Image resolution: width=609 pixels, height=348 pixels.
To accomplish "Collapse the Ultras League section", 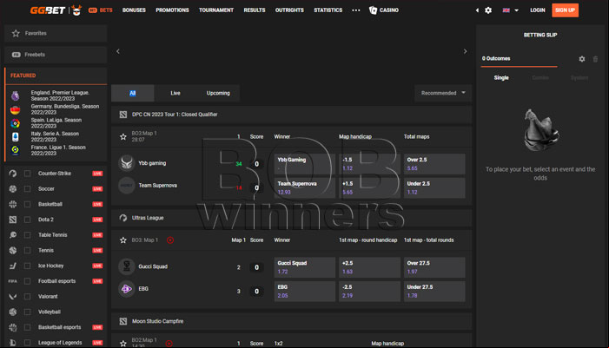I will [291, 218].
